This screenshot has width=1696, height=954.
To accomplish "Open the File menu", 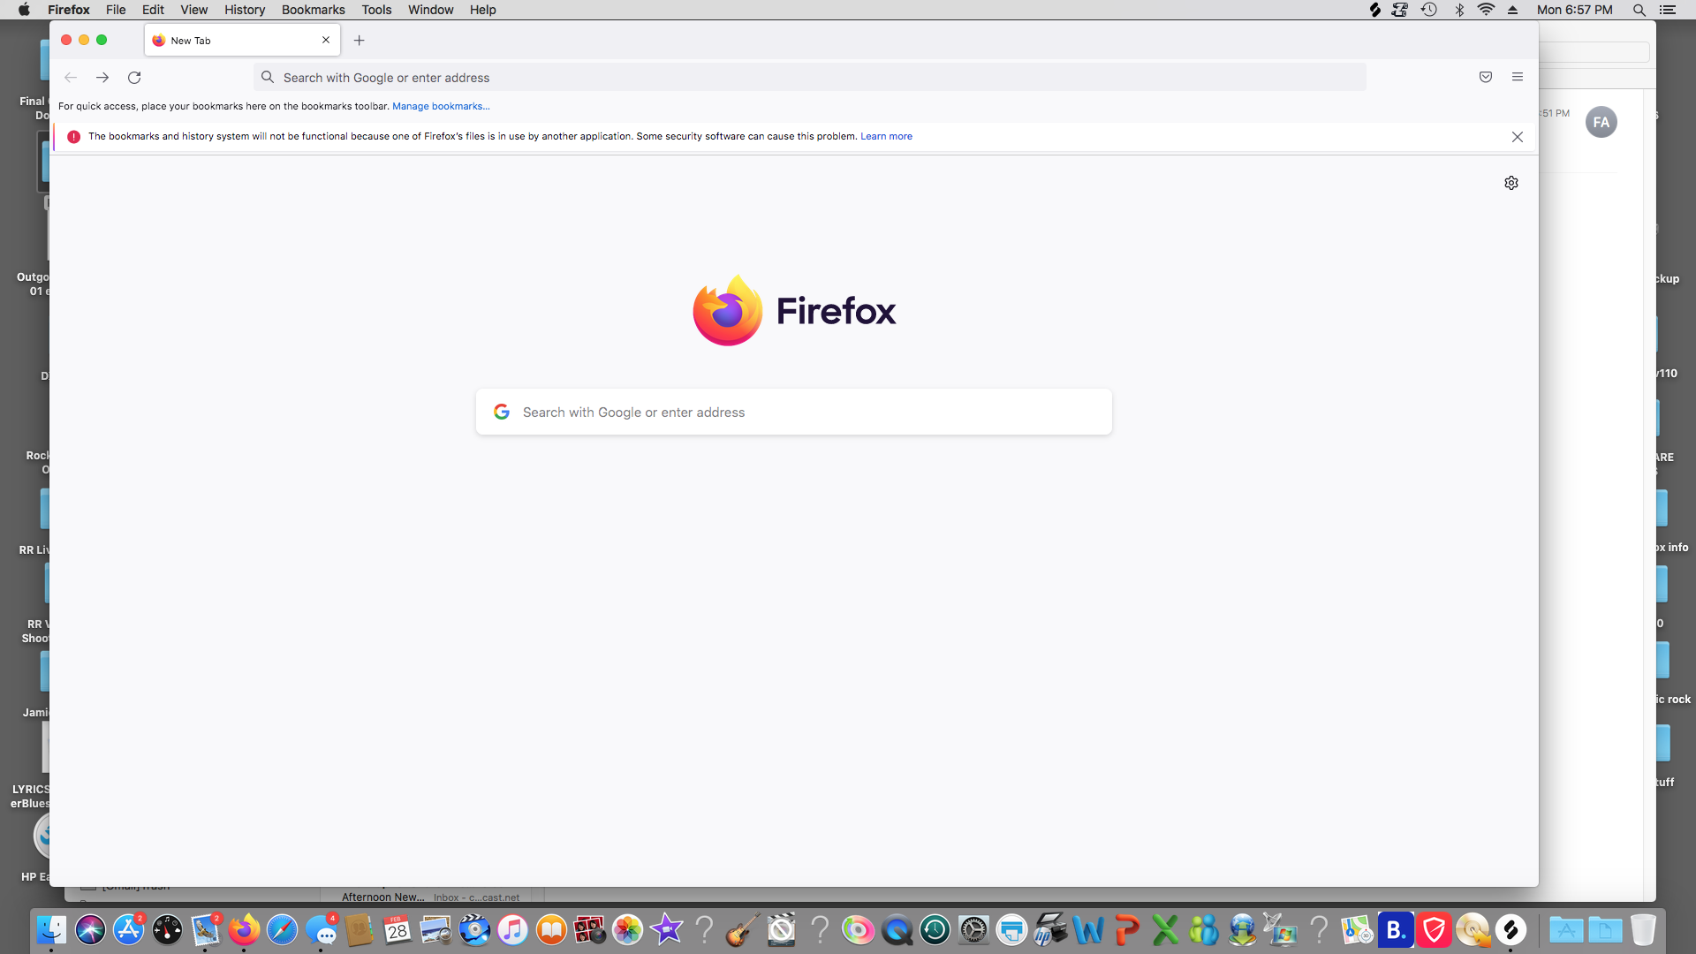I will (x=116, y=10).
